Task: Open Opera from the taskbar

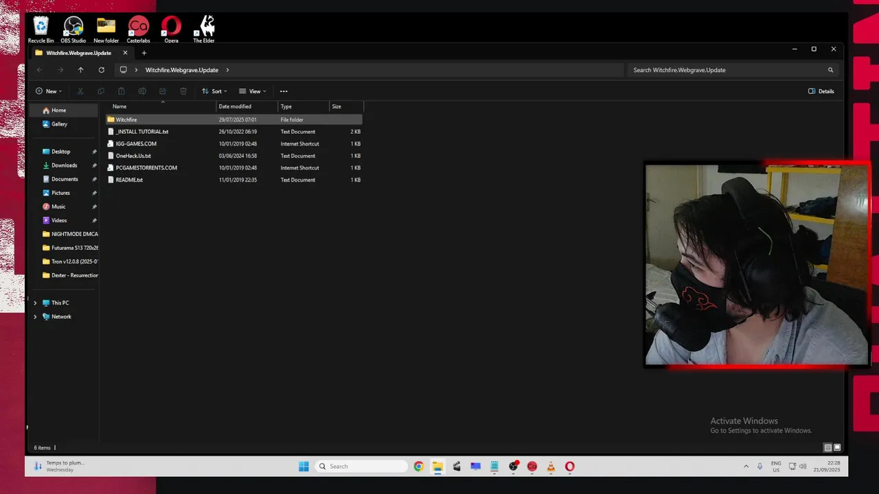Action: (569, 467)
